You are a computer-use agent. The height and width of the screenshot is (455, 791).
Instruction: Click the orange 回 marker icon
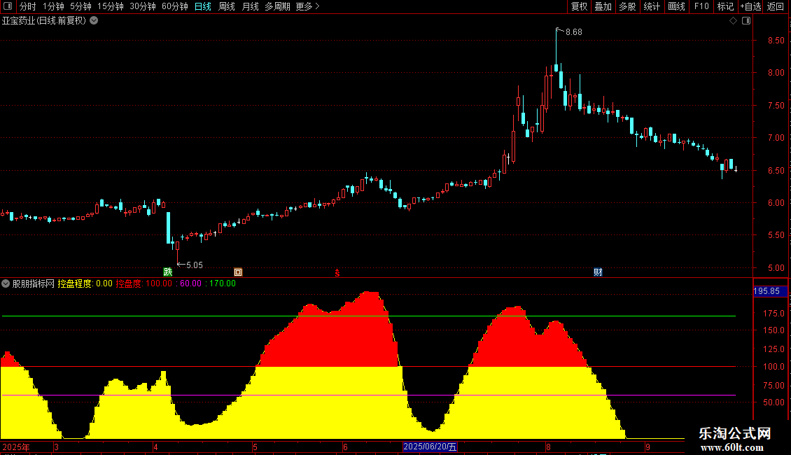tap(238, 272)
